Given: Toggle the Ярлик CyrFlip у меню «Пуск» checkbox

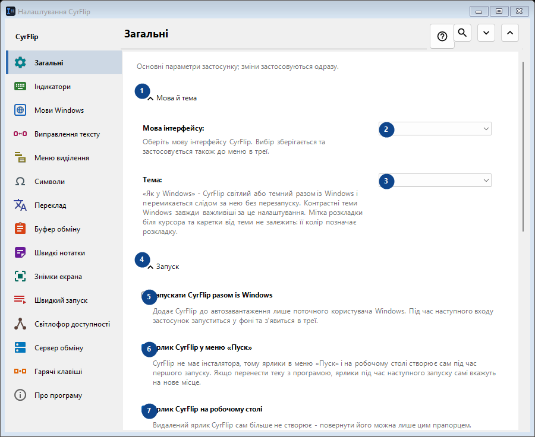Looking at the screenshot, I should coord(144,347).
